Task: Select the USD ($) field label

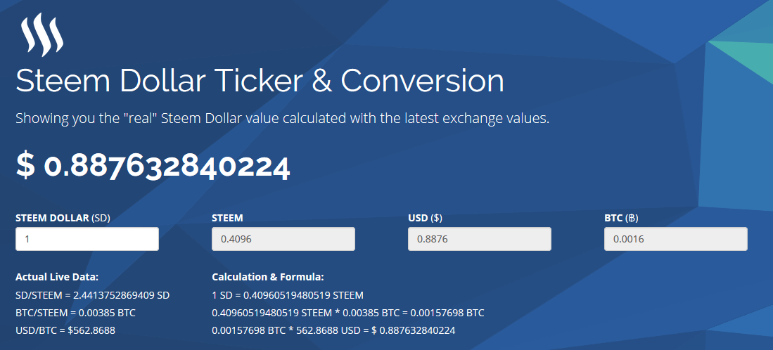Action: pyautogui.click(x=424, y=218)
